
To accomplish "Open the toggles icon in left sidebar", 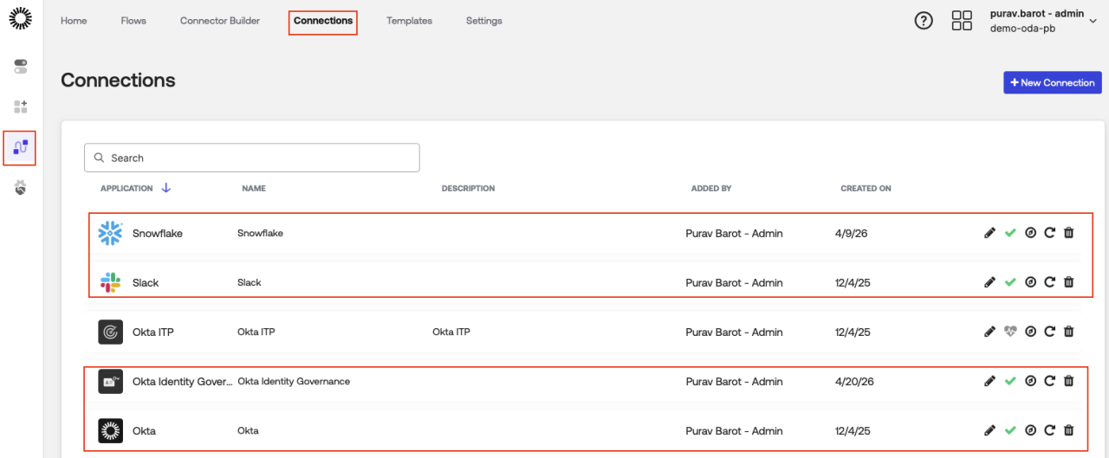I will click(21, 67).
